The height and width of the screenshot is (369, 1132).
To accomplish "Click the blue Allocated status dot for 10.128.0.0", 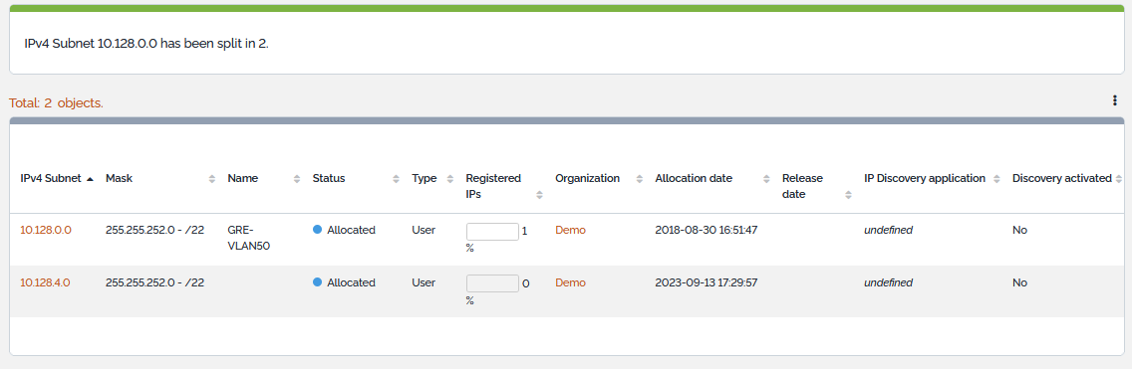I will 317,230.
